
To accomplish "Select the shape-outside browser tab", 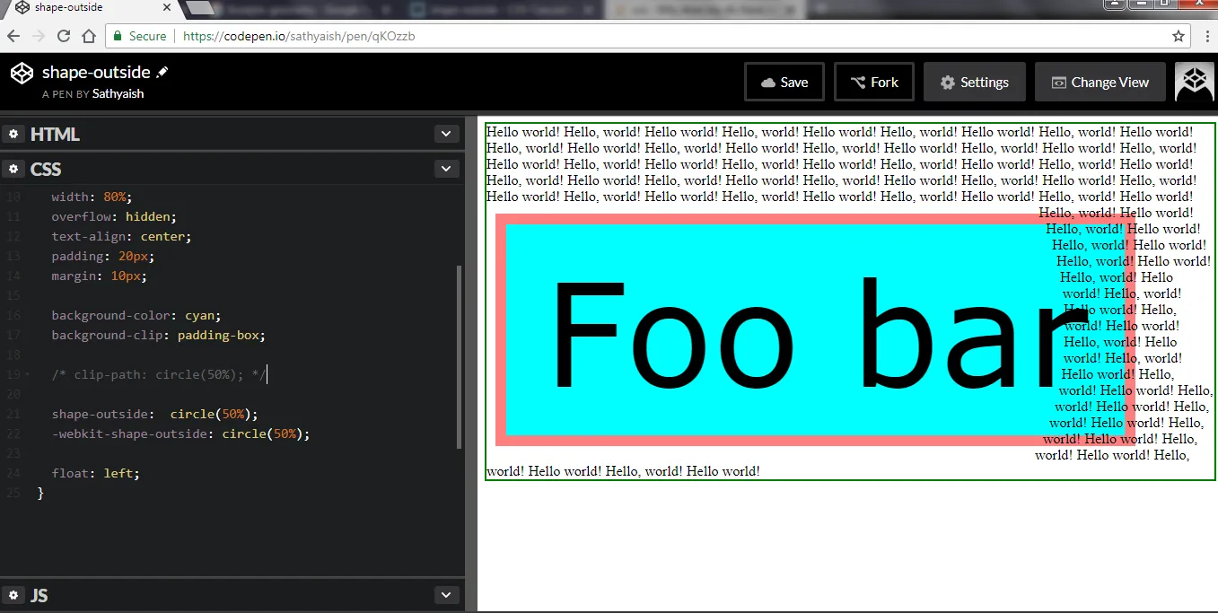I will 94,8.
